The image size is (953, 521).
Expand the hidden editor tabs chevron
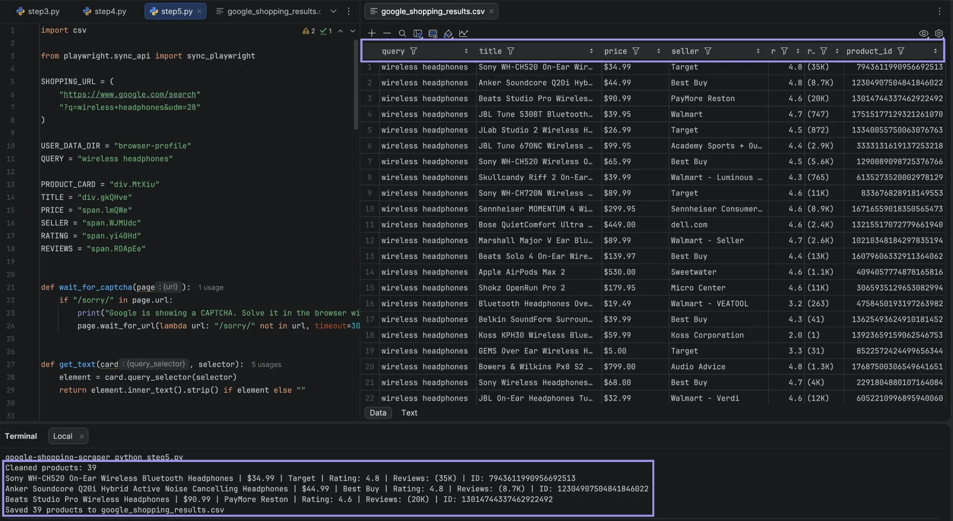tap(333, 11)
